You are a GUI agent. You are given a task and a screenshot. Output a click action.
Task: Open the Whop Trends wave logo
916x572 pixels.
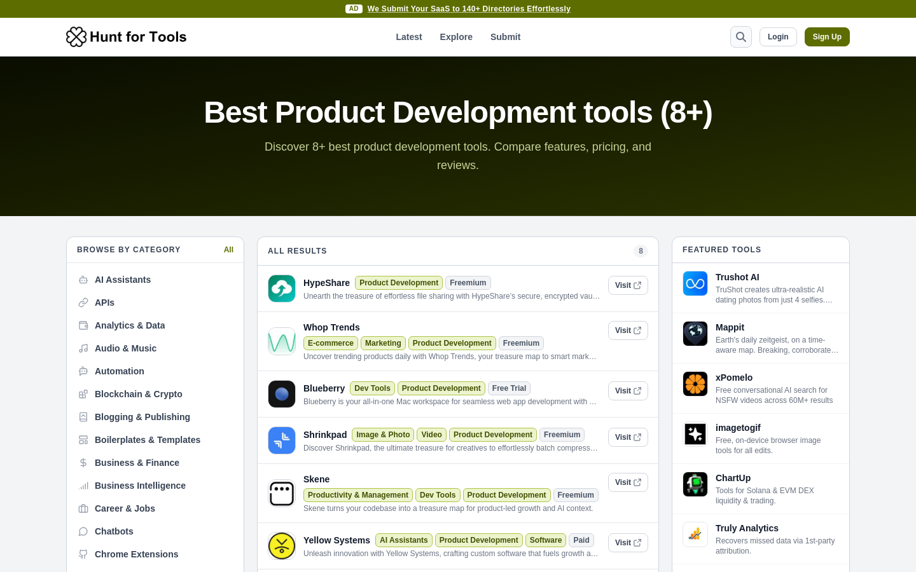click(x=282, y=341)
